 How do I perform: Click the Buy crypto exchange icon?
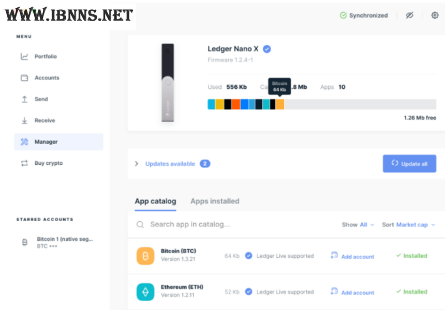click(24, 163)
